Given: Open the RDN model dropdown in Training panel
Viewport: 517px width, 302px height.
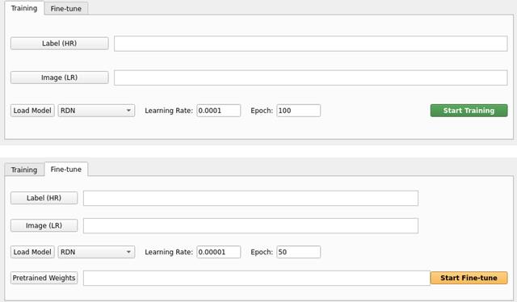Looking at the screenshot, I should (x=96, y=111).
